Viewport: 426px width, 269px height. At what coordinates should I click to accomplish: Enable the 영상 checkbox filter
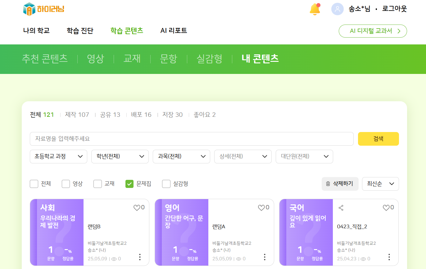point(66,184)
